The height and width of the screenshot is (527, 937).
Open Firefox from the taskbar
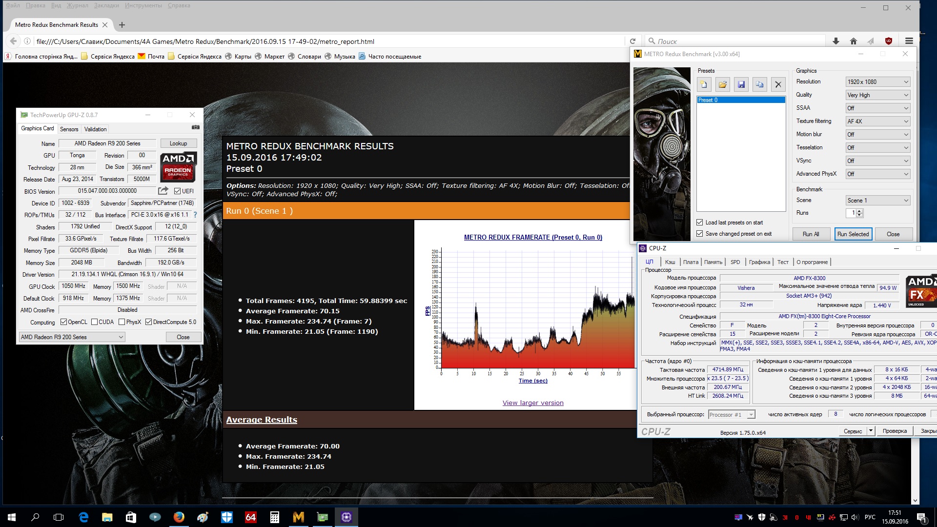(179, 517)
